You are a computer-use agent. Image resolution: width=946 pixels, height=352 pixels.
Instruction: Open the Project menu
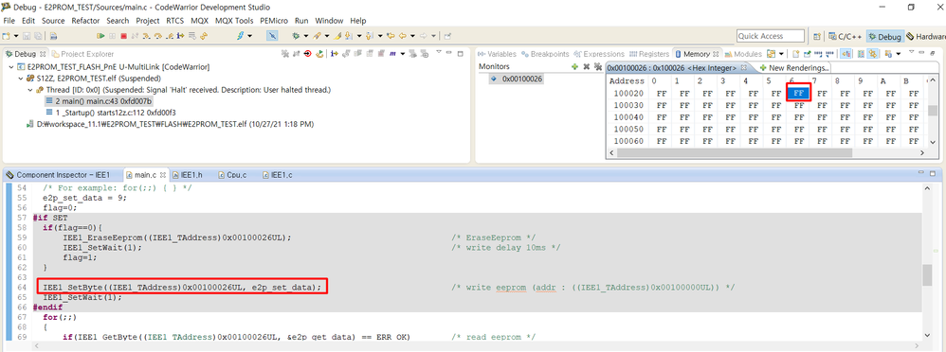click(x=148, y=21)
